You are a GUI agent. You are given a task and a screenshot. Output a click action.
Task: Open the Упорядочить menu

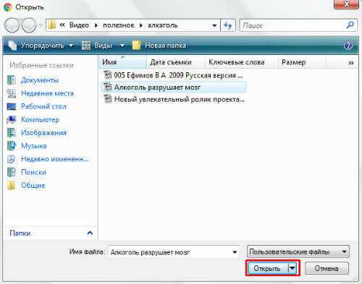coord(41,46)
